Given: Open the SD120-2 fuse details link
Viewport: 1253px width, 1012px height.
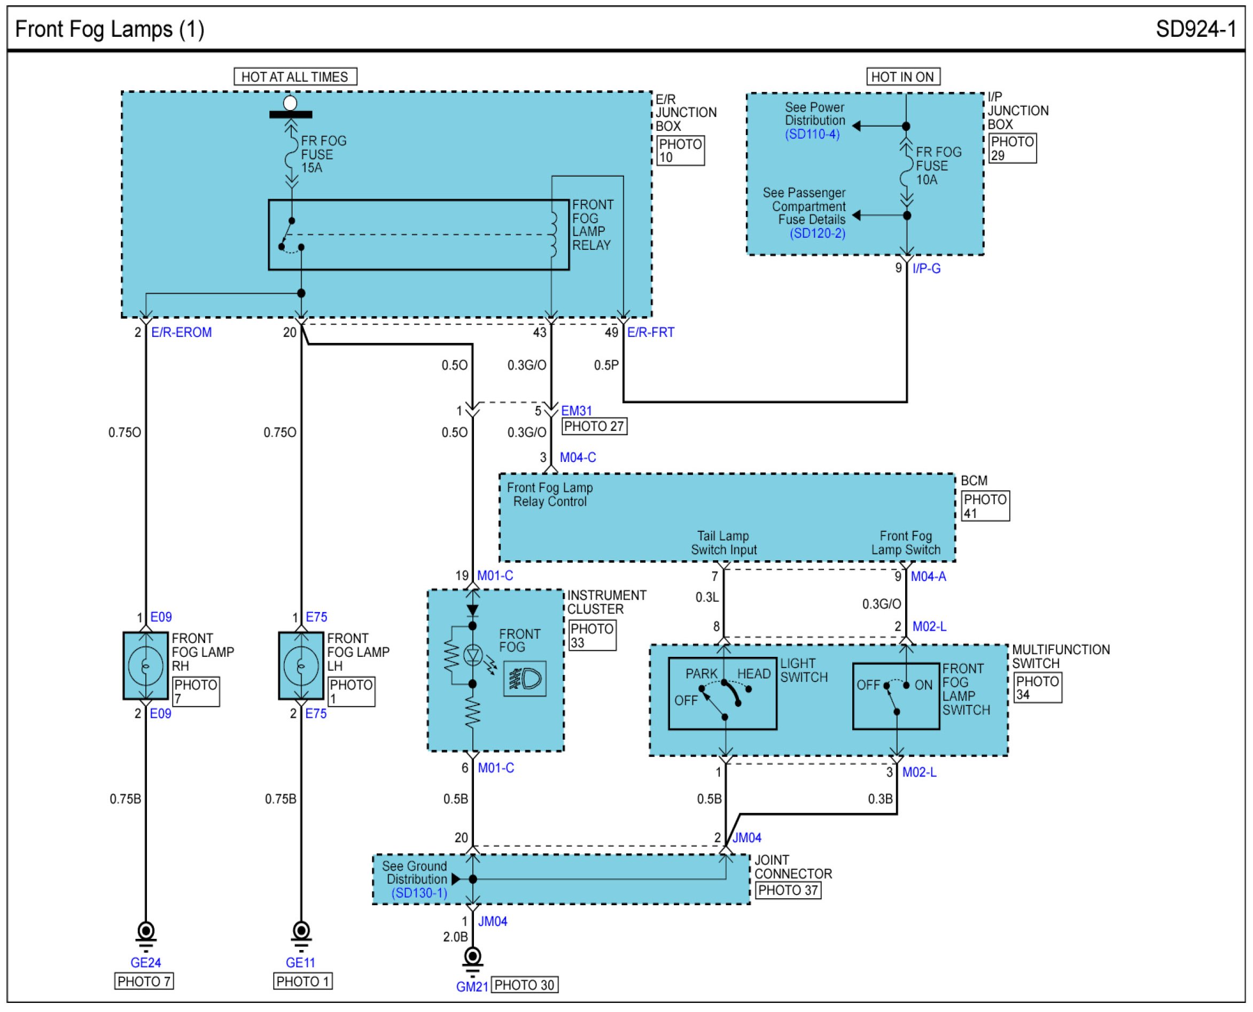Looking at the screenshot, I should click(817, 233).
